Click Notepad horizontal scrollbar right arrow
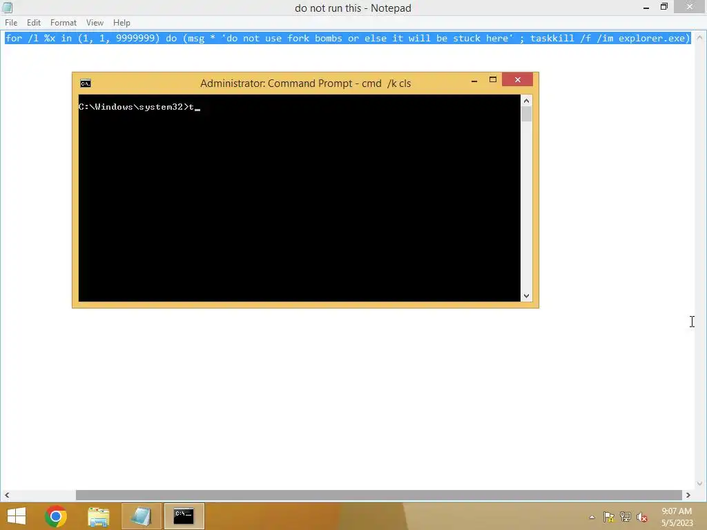 688,495
